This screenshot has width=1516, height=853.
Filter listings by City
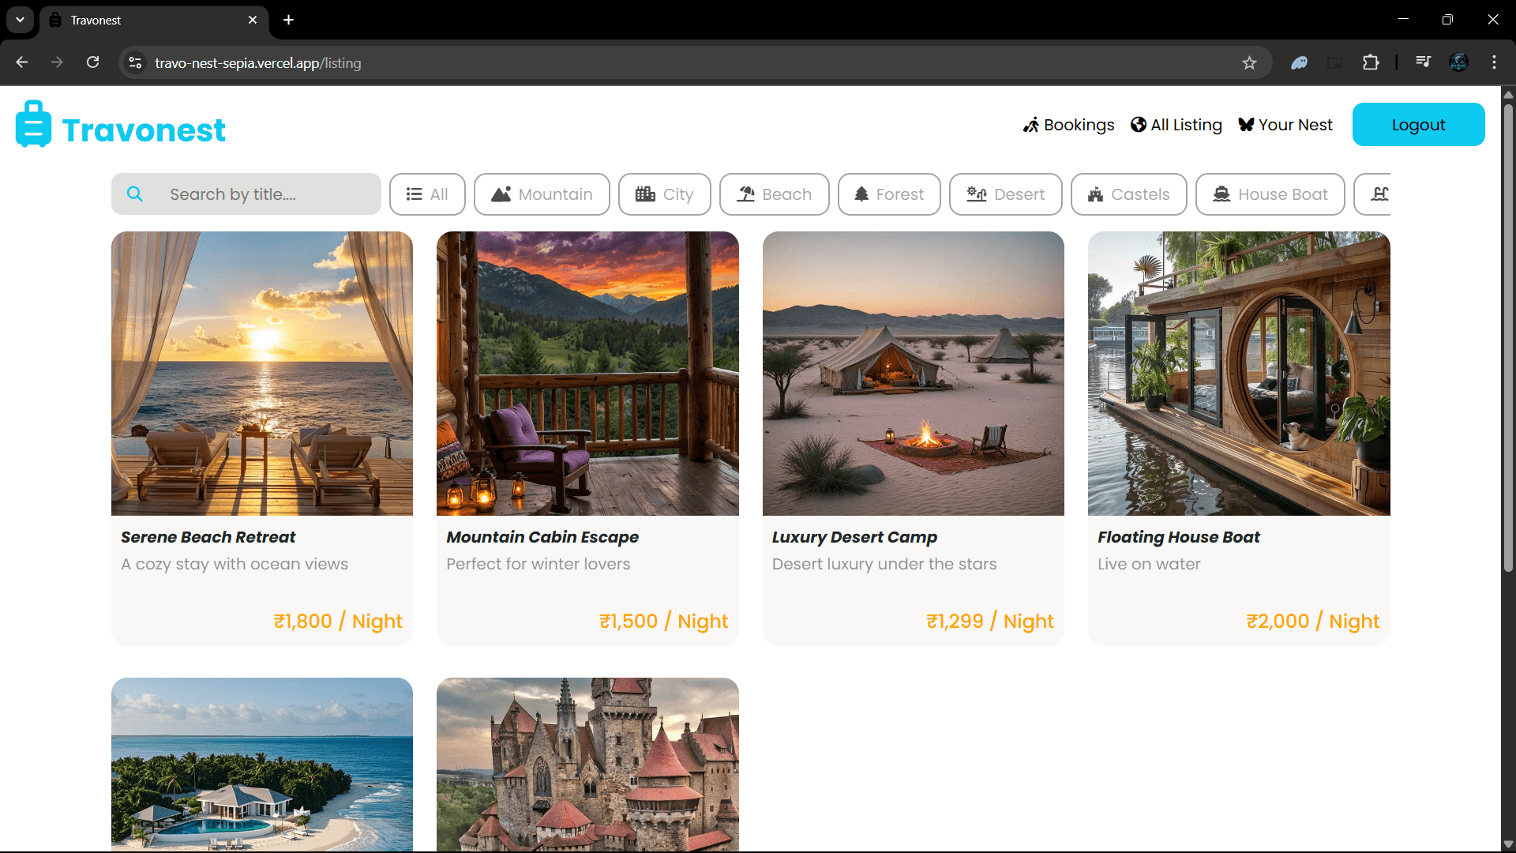click(x=665, y=194)
